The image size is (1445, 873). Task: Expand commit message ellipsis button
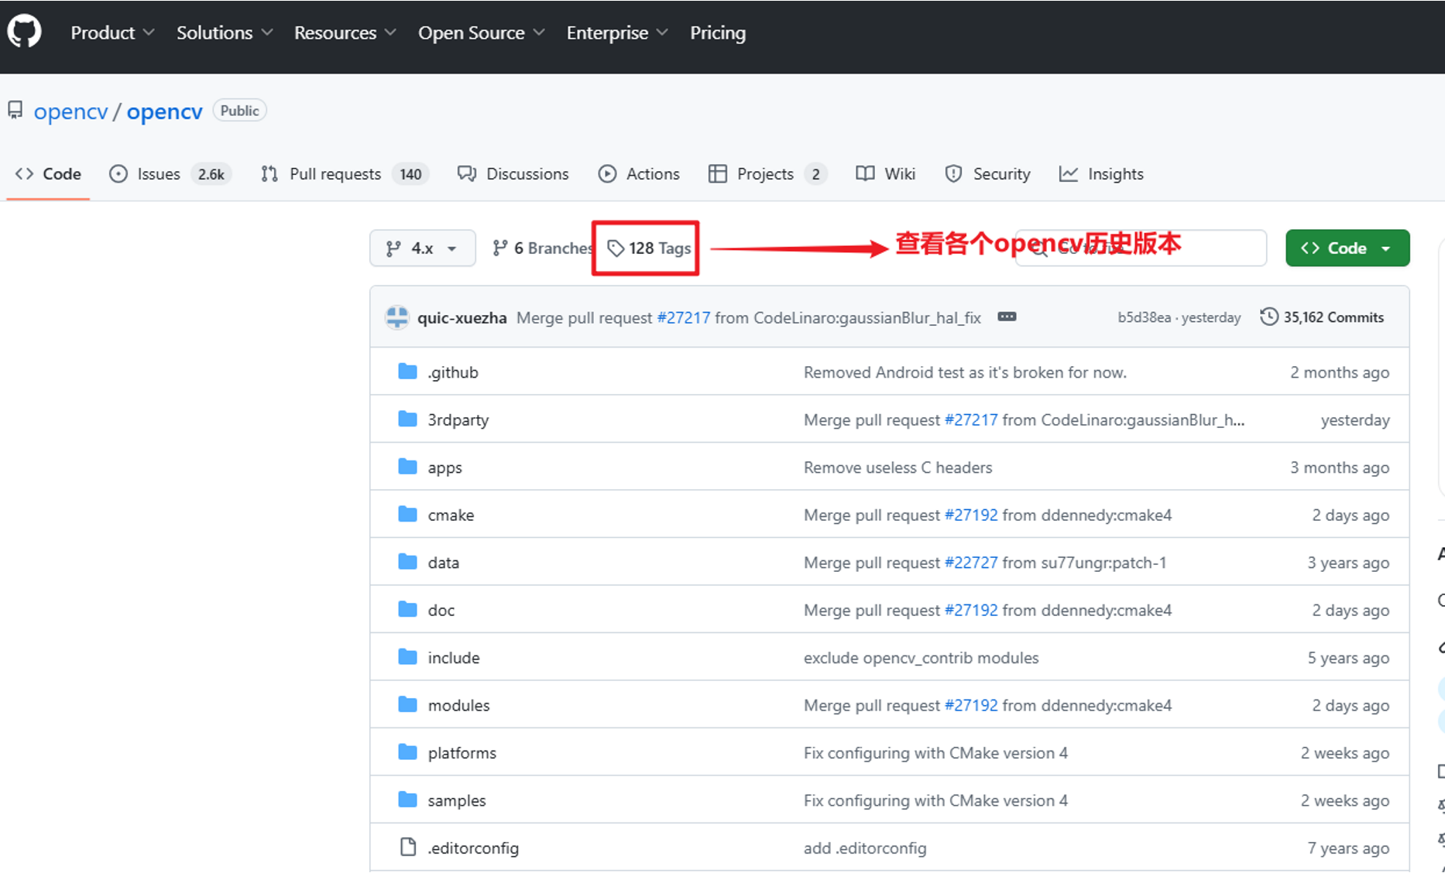coord(1007,317)
